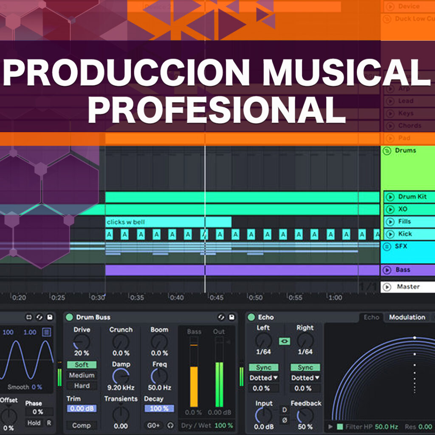Toggle the Echo device activator

pos(251,317)
